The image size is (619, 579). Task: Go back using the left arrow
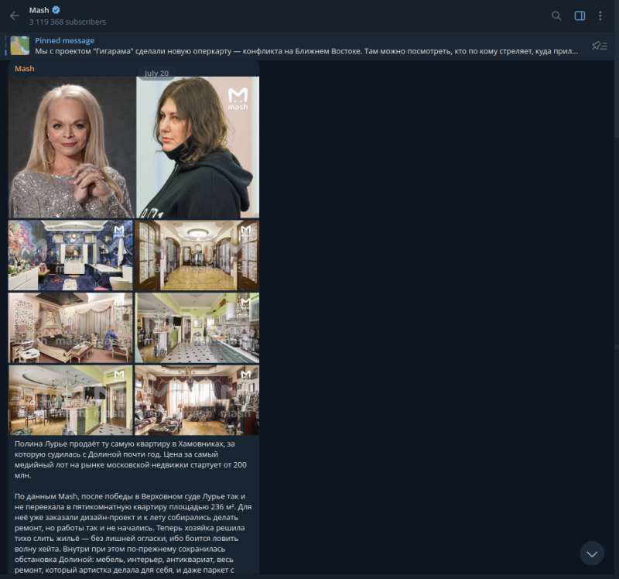[15, 15]
